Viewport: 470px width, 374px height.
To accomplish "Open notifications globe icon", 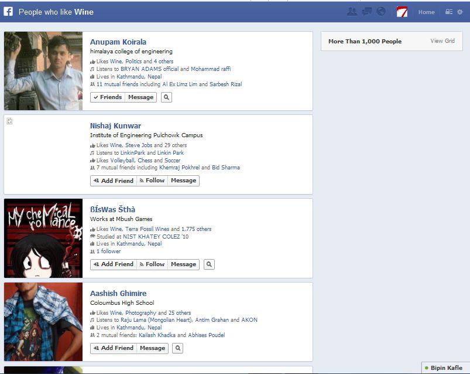I will pyautogui.click(x=381, y=11).
